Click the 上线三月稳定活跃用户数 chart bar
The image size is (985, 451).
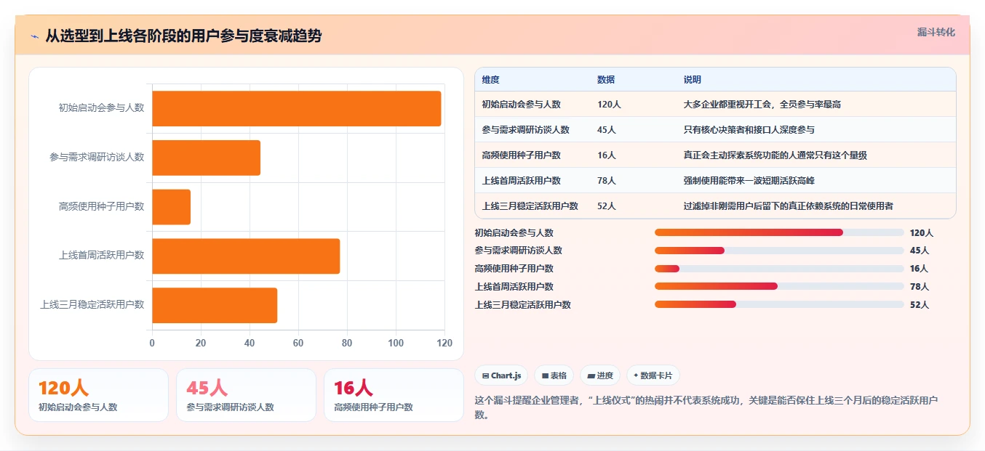pyautogui.click(x=215, y=305)
